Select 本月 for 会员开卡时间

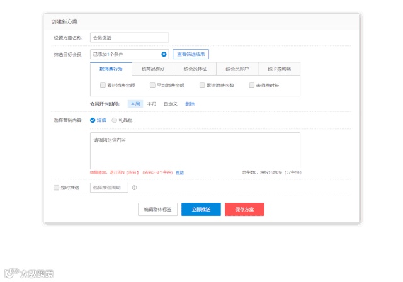152,104
